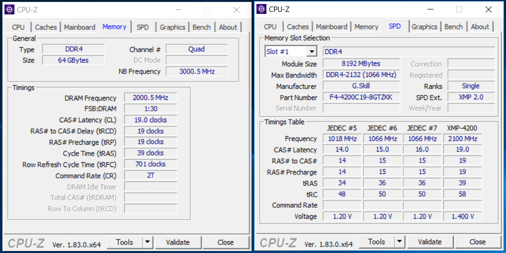The image size is (506, 253).
Task: Open the CPU tab in right window
Action: pyautogui.click(x=270, y=27)
